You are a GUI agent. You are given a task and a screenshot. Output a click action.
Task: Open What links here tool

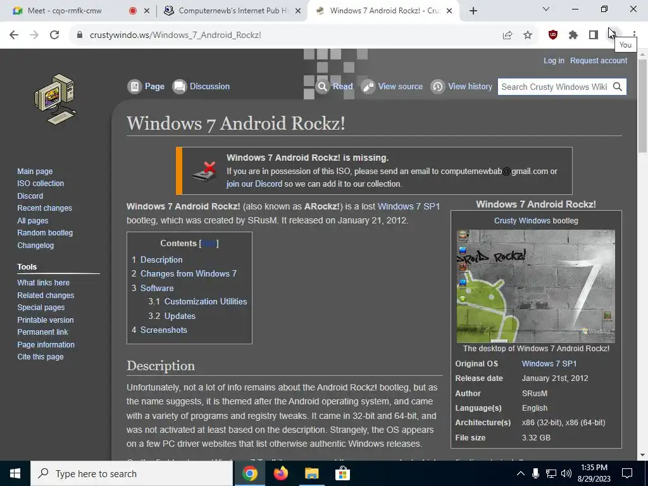pos(43,283)
